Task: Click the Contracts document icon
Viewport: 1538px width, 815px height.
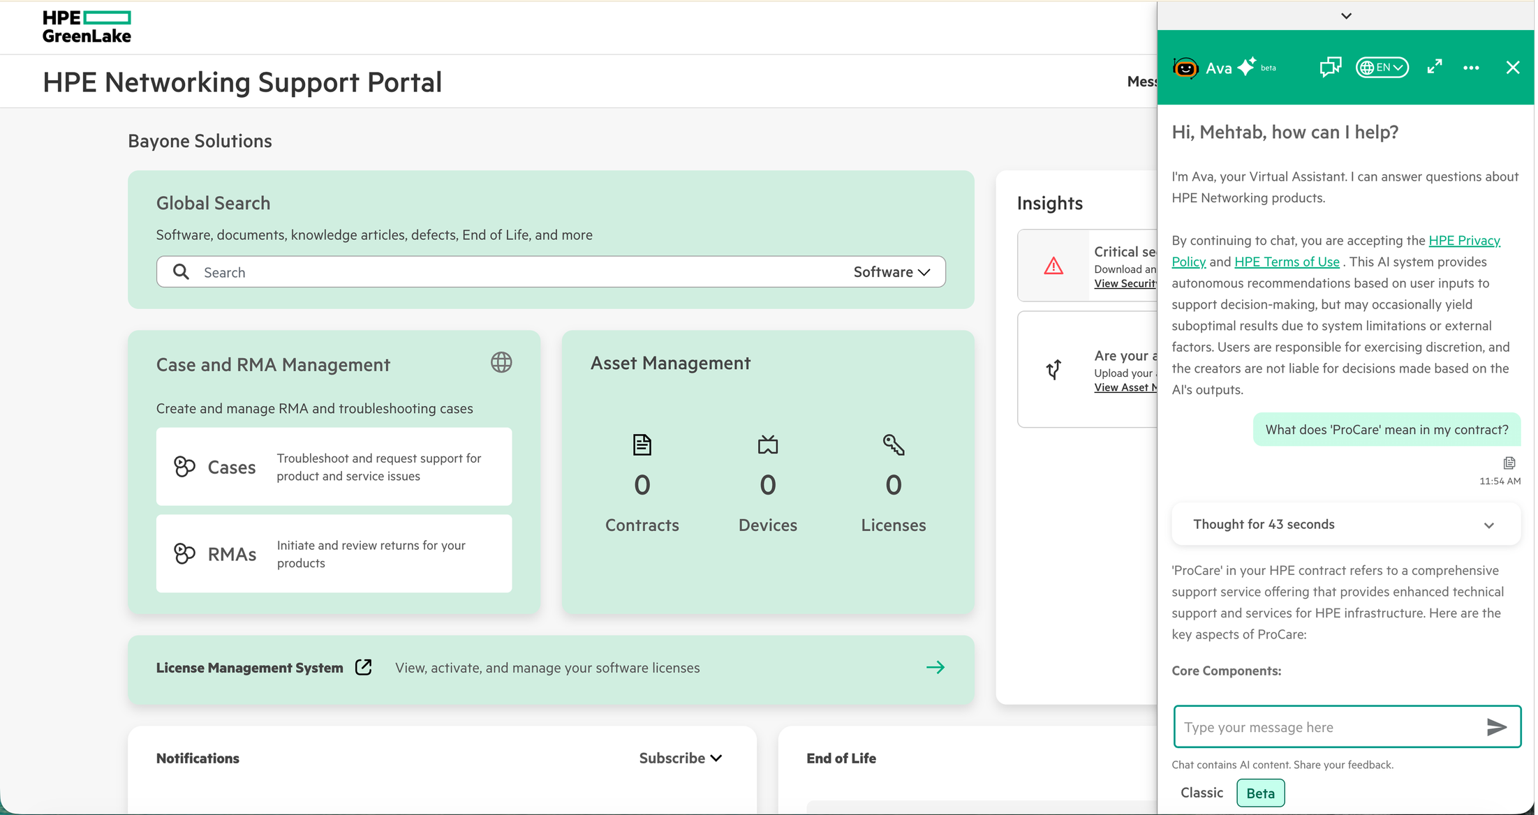Action: [x=642, y=444]
